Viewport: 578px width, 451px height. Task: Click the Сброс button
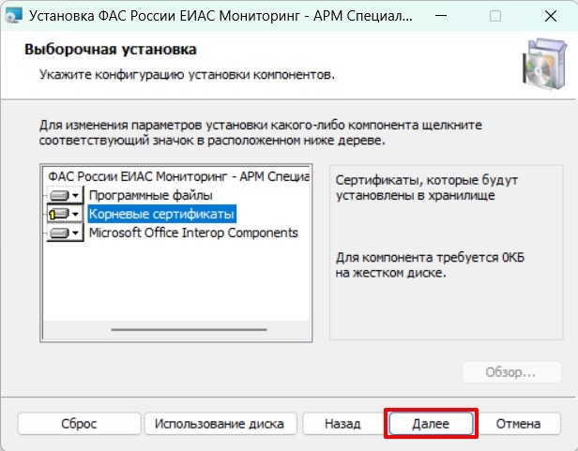pos(79,424)
